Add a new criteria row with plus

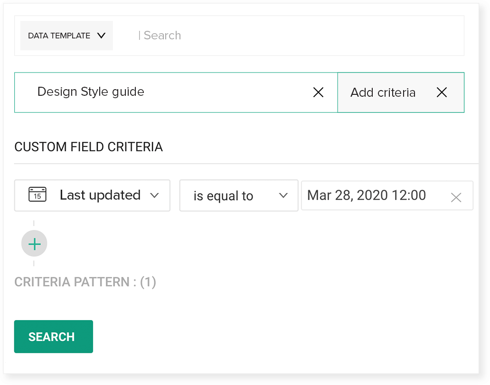pyautogui.click(x=34, y=244)
